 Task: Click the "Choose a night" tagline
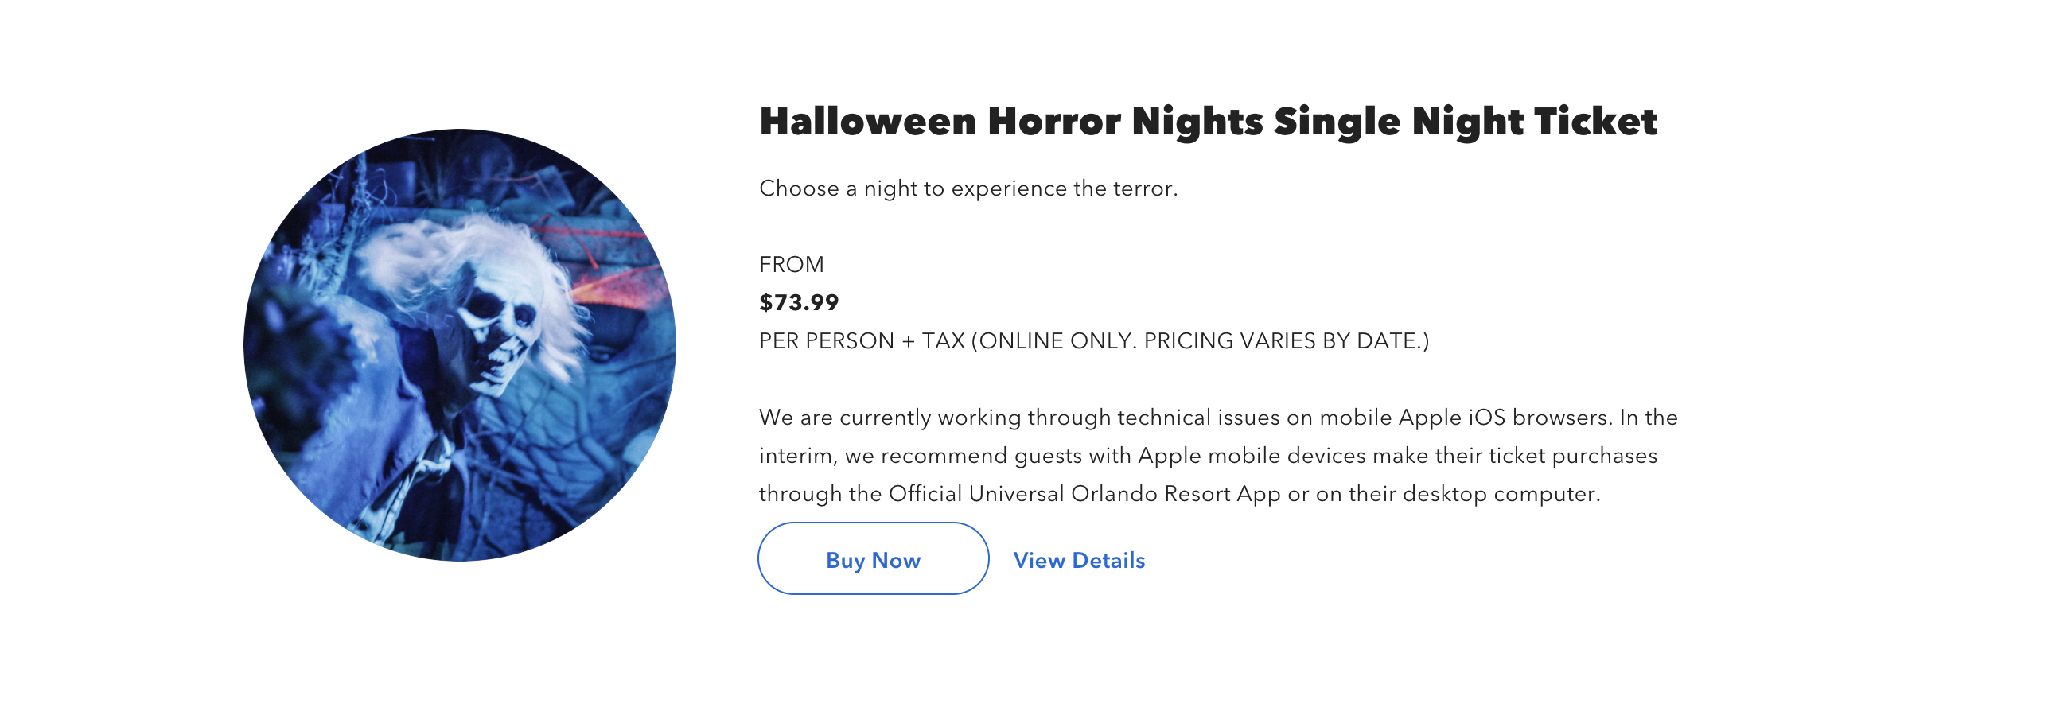coord(968,188)
